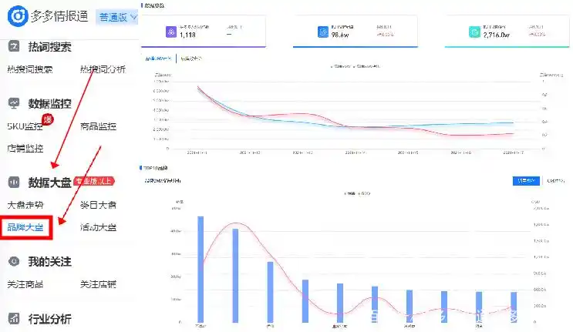Viewport: 573px width, 332px height.
Task: Open the 普通版 version dropdown
Action: click(x=116, y=16)
